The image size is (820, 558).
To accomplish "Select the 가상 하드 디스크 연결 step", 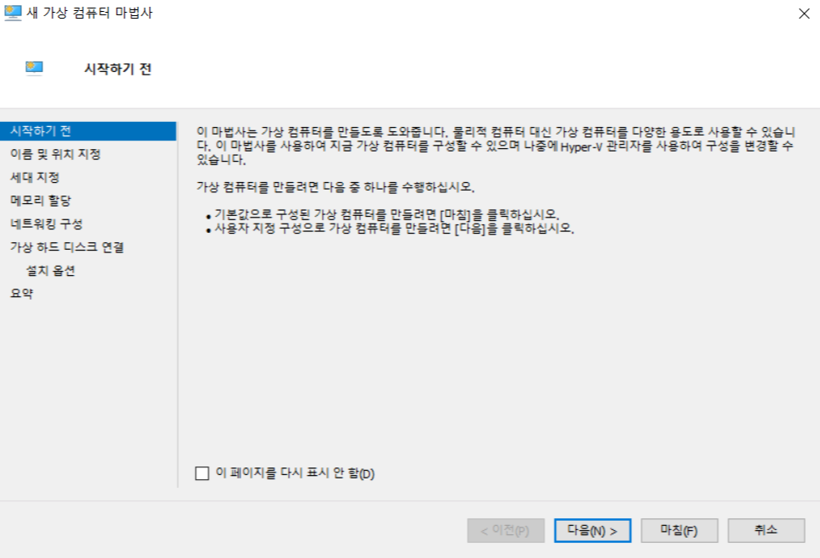I will [67, 247].
